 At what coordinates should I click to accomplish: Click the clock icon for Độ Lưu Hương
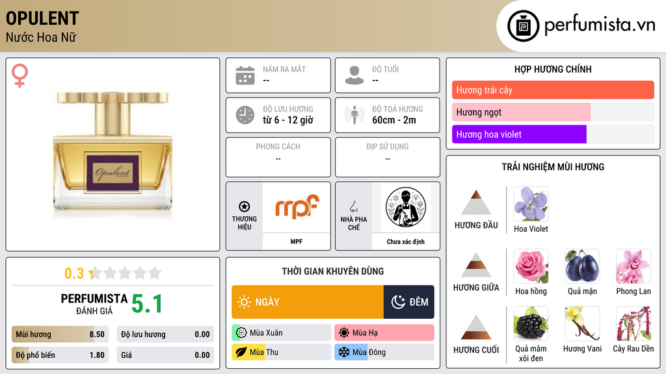(x=245, y=115)
